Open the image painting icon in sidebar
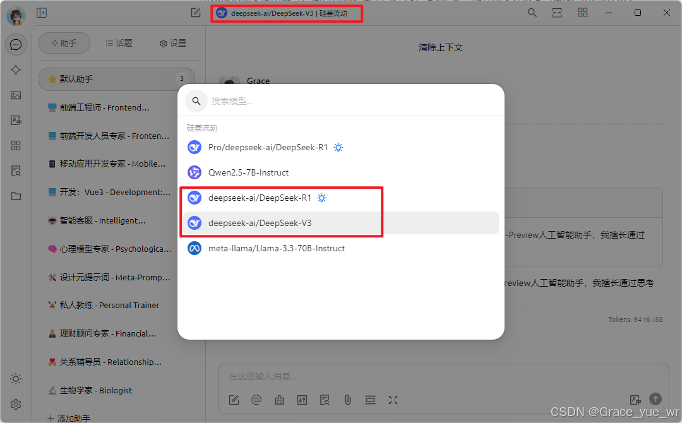Viewport: 682px width, 423px height. tap(16, 95)
